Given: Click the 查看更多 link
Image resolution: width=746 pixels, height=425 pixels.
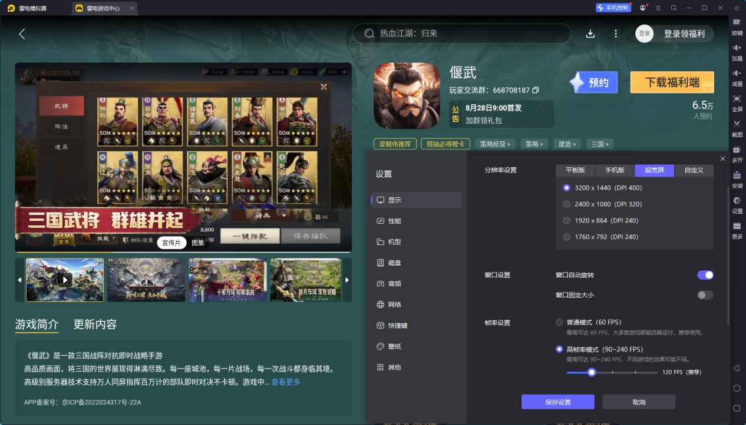Looking at the screenshot, I should coord(286,382).
